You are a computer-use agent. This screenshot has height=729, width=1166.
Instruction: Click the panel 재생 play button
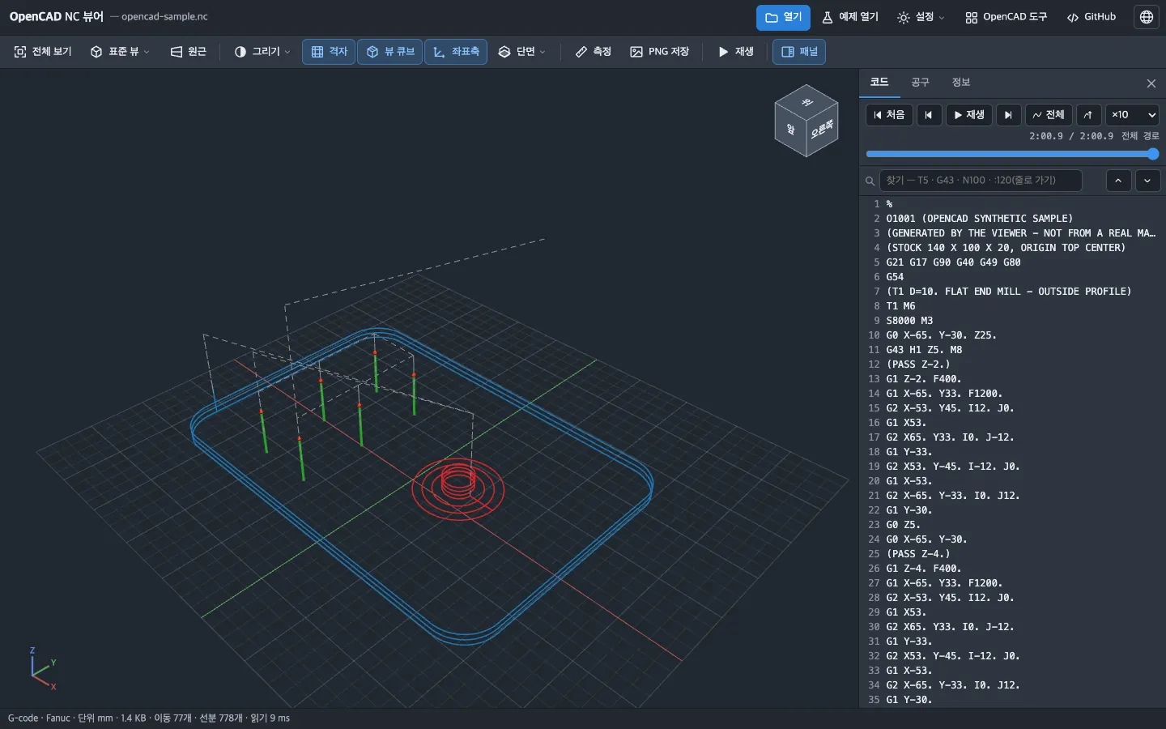click(968, 115)
